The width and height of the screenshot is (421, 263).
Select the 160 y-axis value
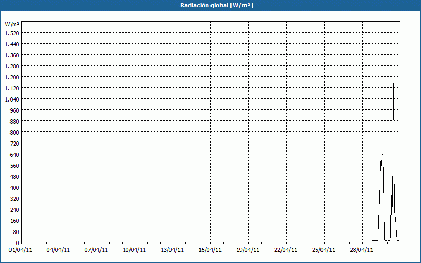coord(15,221)
